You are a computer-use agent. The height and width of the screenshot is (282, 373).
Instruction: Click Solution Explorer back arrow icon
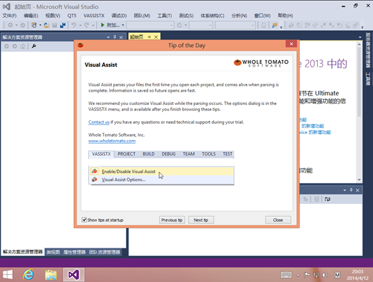pos(7,46)
